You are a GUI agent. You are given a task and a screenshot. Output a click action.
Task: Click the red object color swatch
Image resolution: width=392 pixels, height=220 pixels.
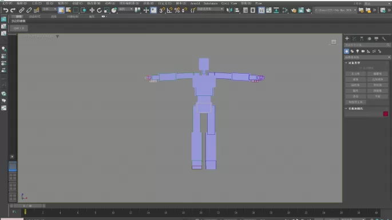[386, 114]
